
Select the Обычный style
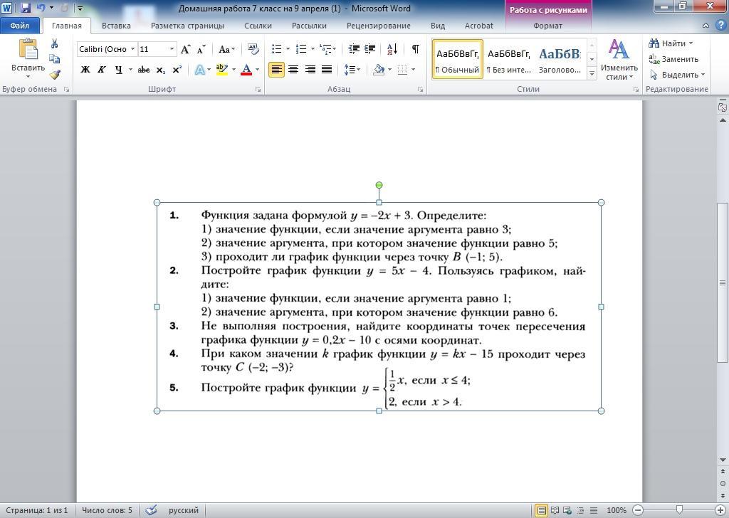click(458, 60)
